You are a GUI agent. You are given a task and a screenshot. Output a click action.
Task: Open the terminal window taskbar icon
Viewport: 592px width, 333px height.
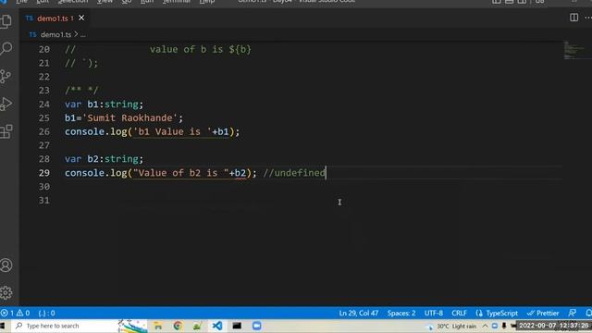click(237, 326)
